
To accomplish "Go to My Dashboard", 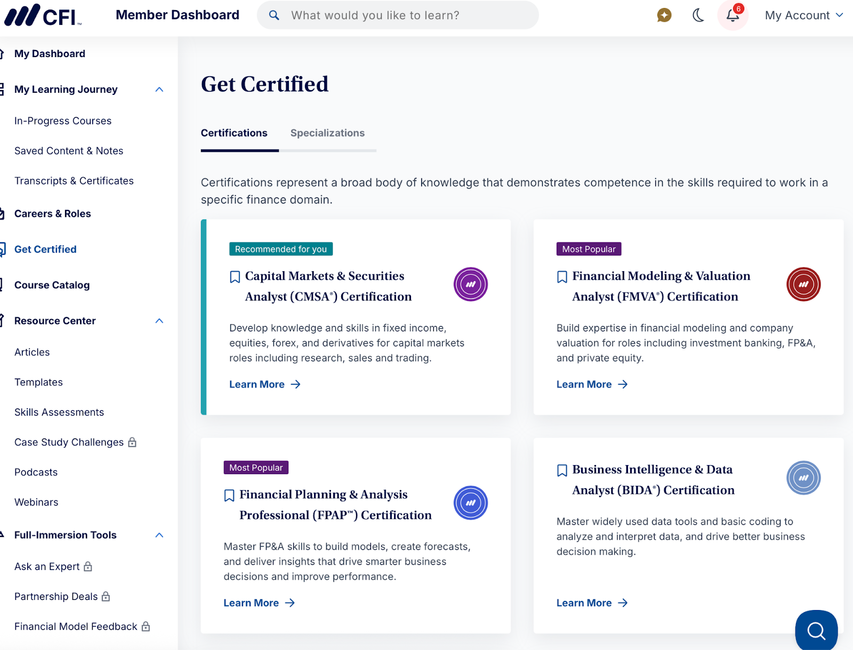I will point(50,54).
